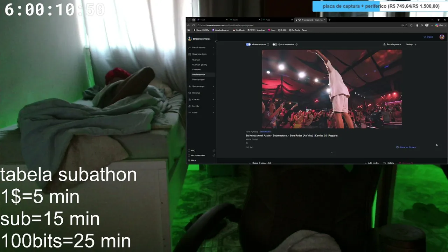This screenshot has height=252, width=448.
Task: Open the browser tab search dropdown
Action: (x=189, y=20)
